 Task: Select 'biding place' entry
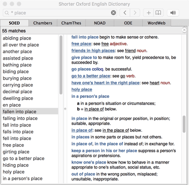tap(30, 71)
